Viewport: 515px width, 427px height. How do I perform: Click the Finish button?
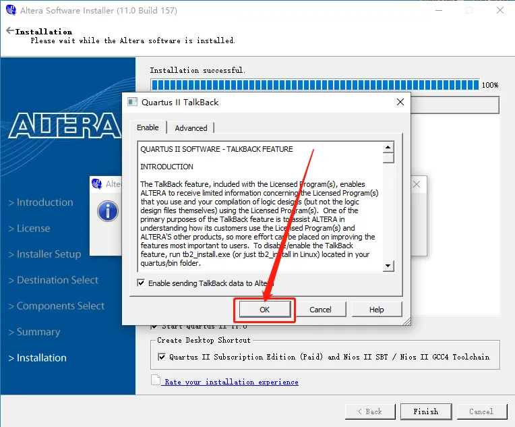tap(426, 411)
